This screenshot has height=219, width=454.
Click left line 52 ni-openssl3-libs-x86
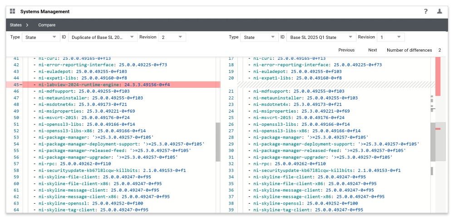tap(92, 131)
